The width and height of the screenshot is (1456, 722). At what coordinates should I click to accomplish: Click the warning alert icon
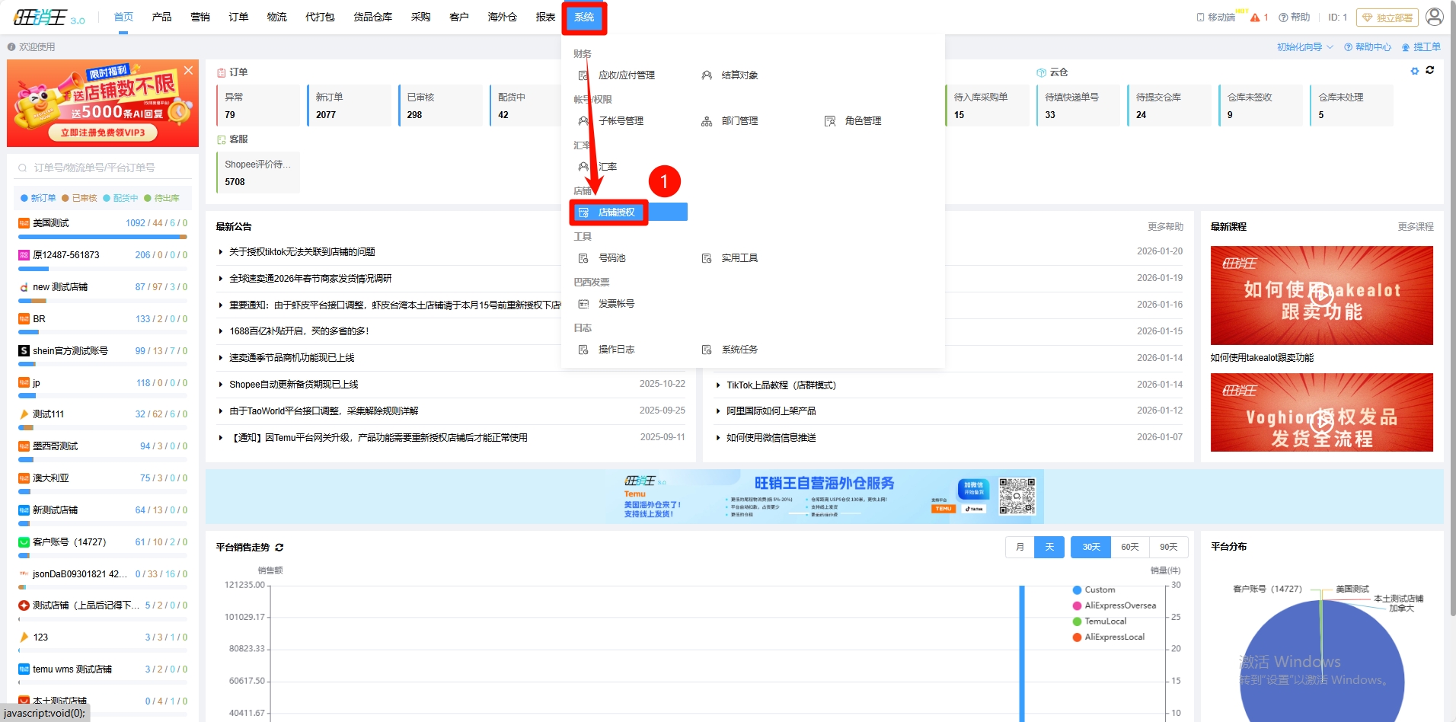(x=1255, y=18)
